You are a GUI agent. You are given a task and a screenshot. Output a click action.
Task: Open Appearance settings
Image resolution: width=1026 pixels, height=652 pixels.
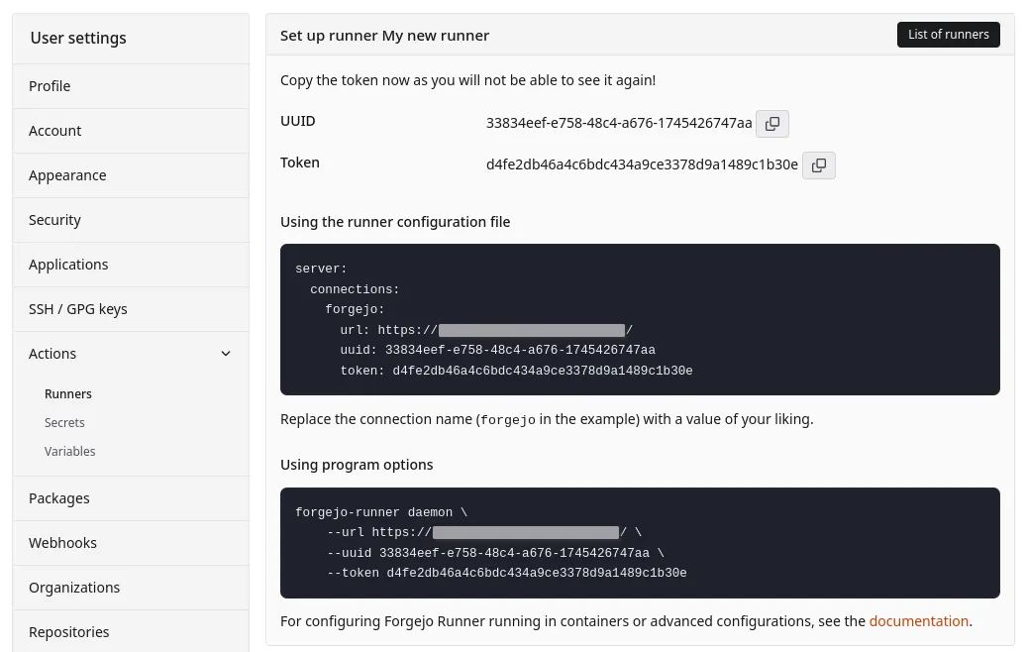[67, 175]
